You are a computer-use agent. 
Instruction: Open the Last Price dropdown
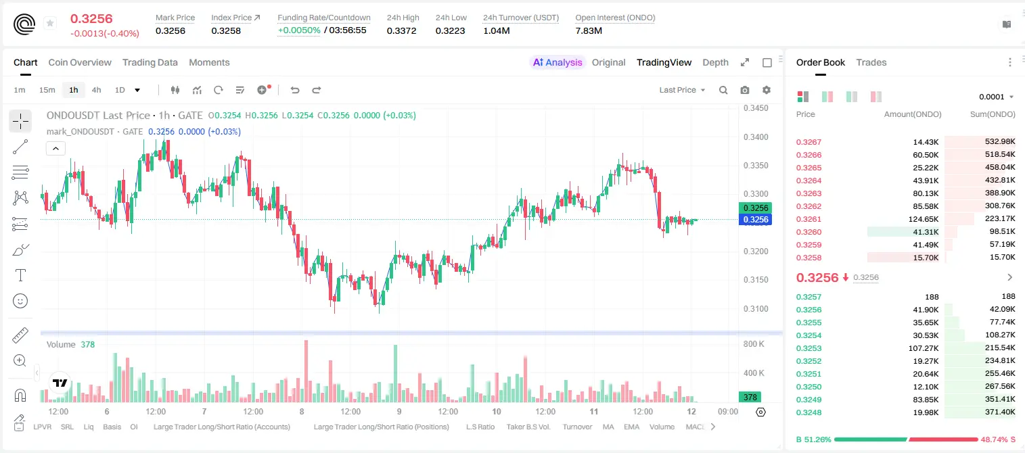(x=682, y=90)
